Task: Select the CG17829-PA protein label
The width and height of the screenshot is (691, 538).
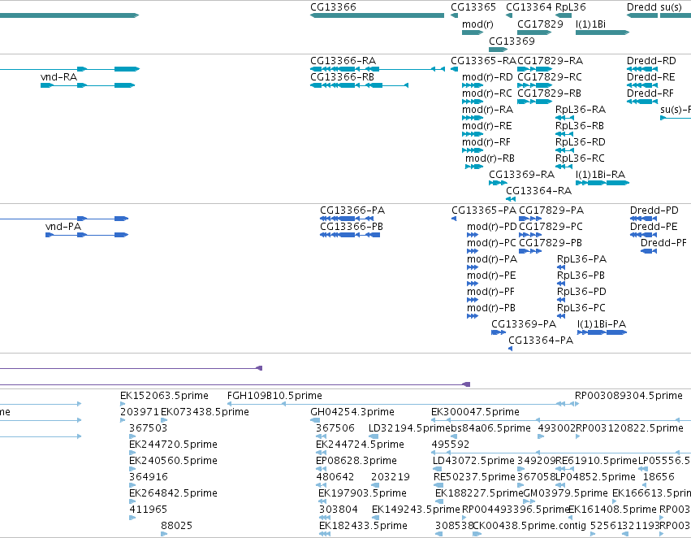Action: coord(551,210)
